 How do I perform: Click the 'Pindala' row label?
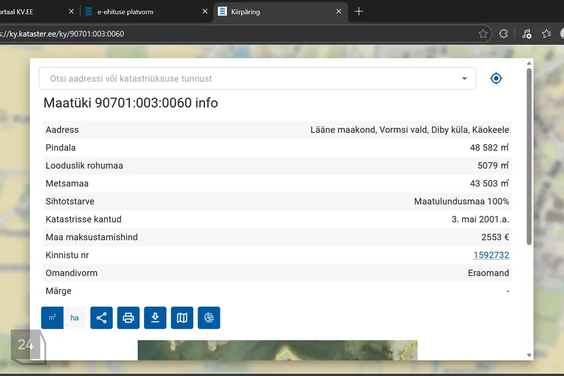61,147
